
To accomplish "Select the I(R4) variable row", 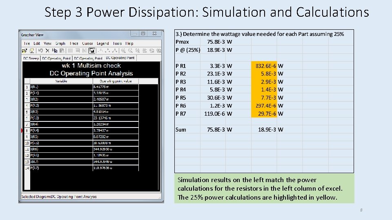I will [x=61, y=124].
